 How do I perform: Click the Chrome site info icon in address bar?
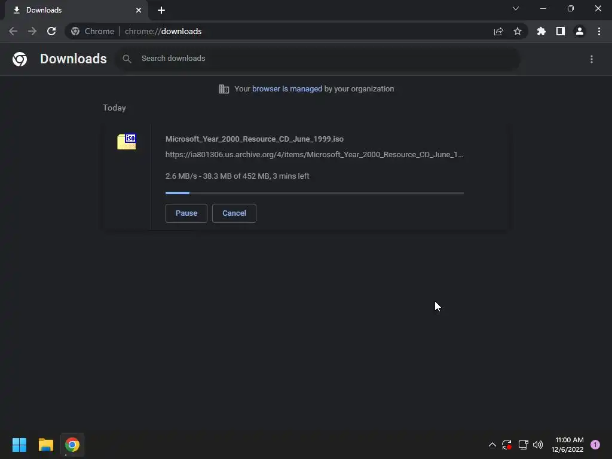tap(75, 31)
